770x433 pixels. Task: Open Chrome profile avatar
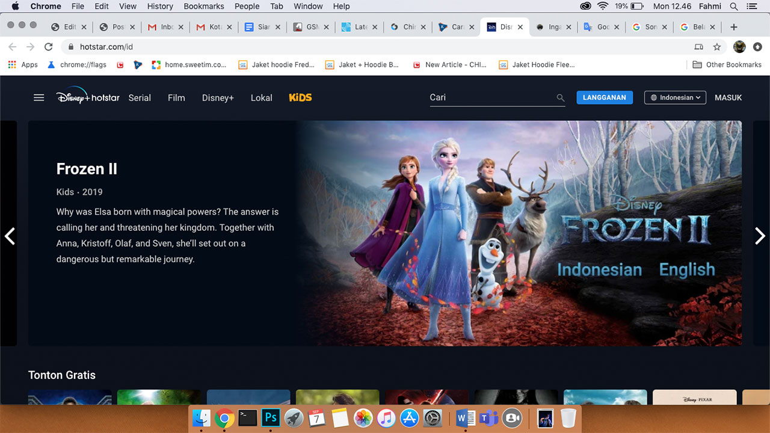[x=740, y=46]
